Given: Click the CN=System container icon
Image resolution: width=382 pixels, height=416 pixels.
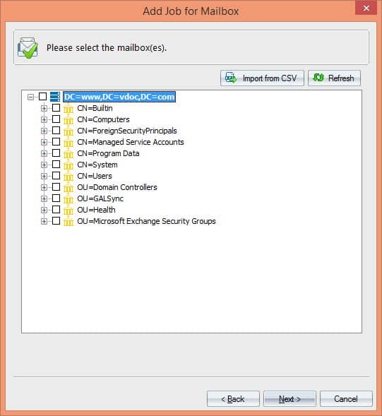Looking at the screenshot, I should (x=68, y=165).
